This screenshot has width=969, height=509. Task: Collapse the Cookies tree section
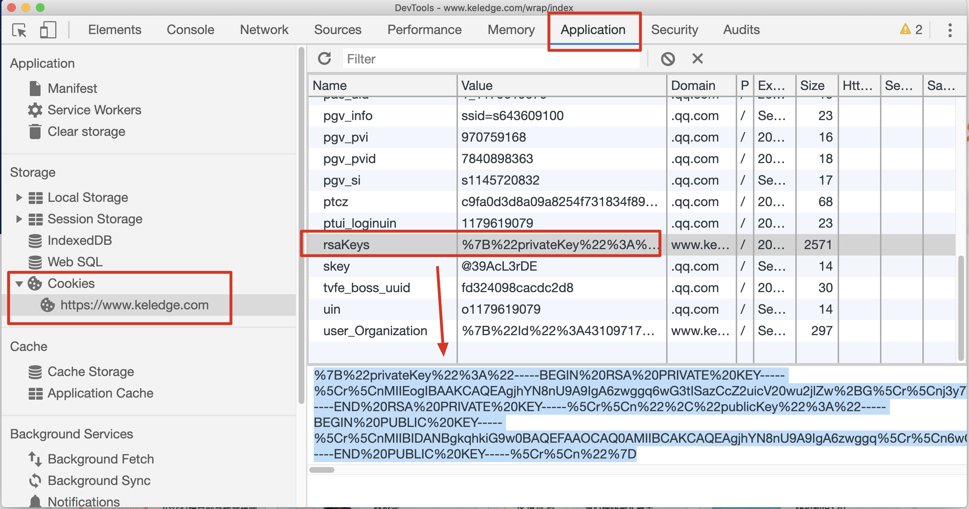19,284
